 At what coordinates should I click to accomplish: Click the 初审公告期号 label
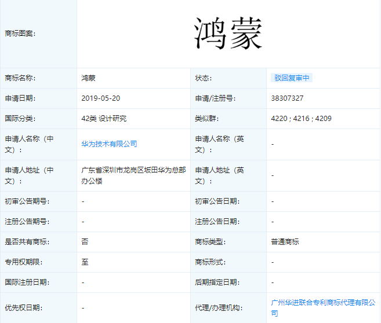[x=27, y=201]
